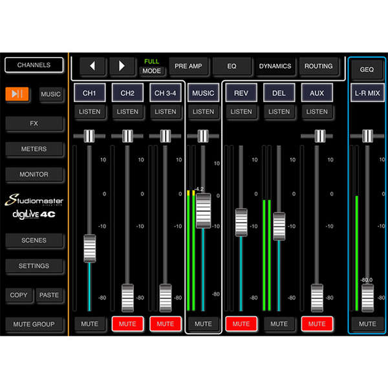Select the CH1 channel label
This screenshot has height=388, width=388.
pos(90,93)
